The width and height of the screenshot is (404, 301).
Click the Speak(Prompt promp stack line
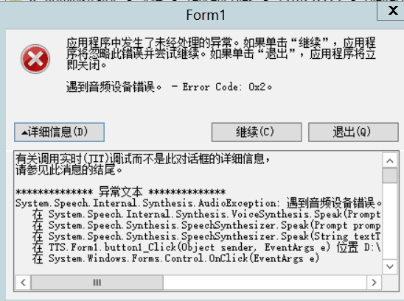tap(206, 225)
